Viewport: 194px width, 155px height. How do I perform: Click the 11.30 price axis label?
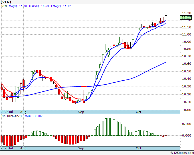(187, 13)
